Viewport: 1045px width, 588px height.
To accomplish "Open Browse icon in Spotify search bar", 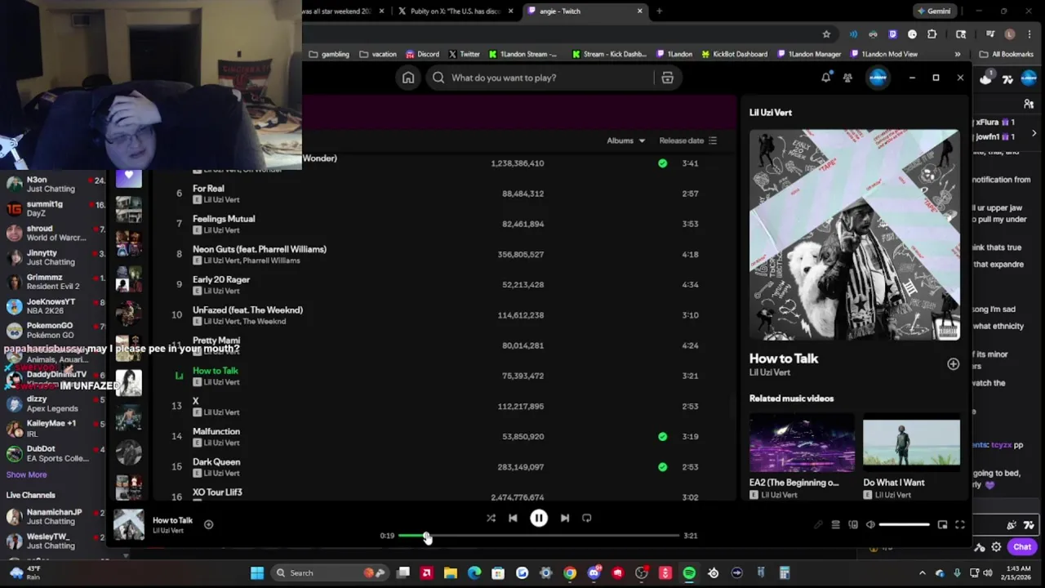I will point(667,78).
